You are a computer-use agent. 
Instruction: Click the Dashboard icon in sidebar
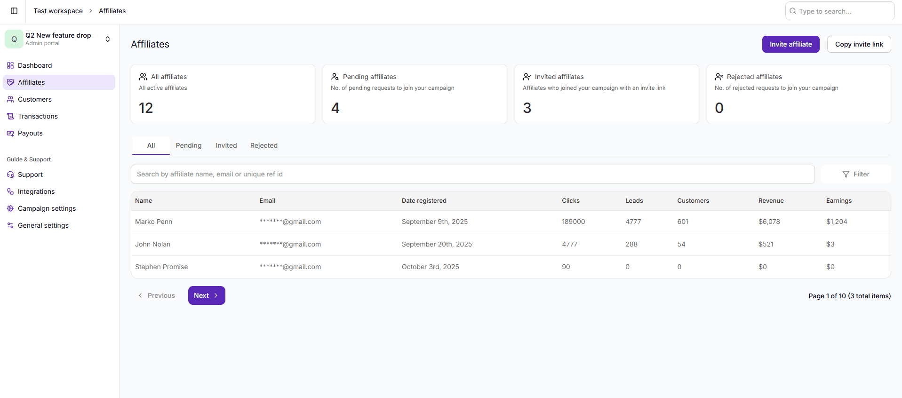[x=10, y=65]
